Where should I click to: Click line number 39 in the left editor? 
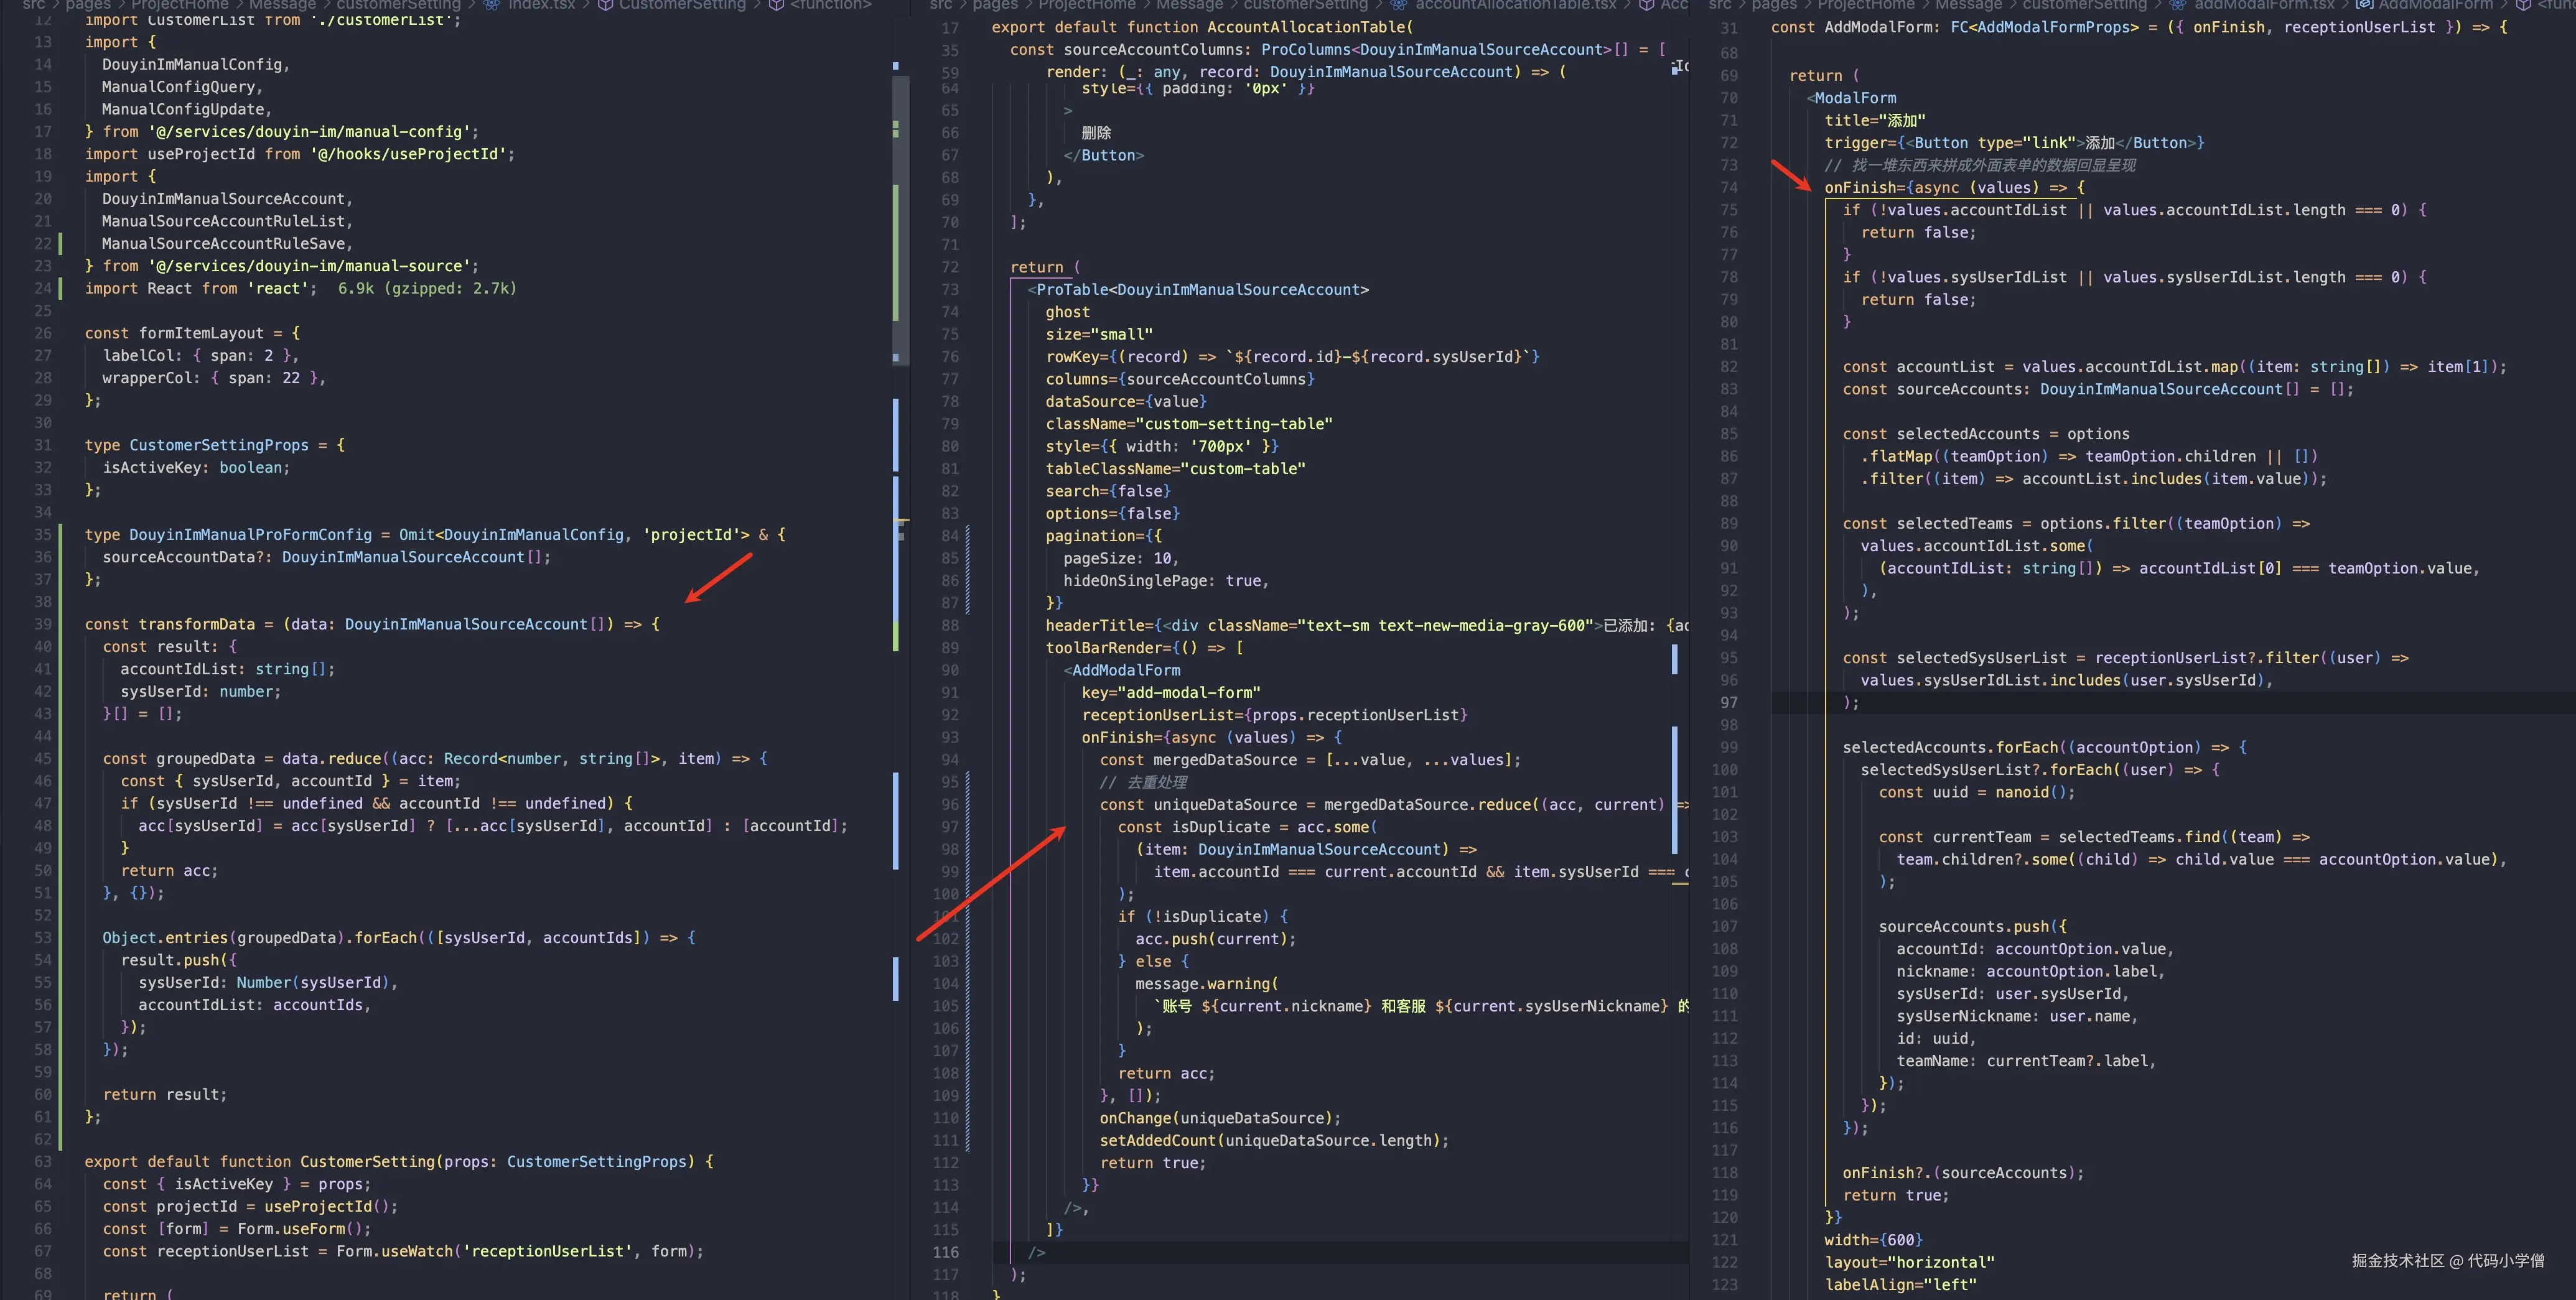tap(42, 624)
